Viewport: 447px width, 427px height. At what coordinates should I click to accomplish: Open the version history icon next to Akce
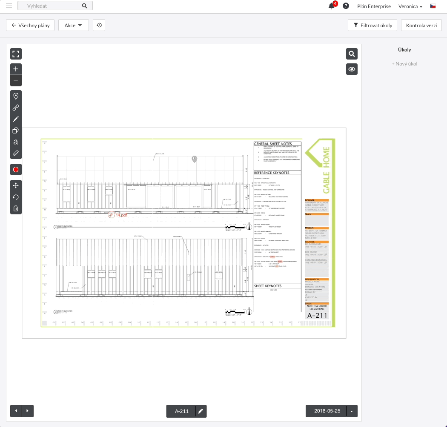(99, 25)
